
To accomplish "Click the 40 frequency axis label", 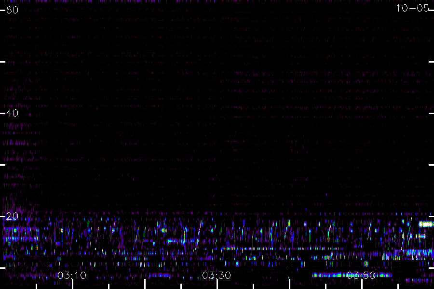I will tap(12, 113).
